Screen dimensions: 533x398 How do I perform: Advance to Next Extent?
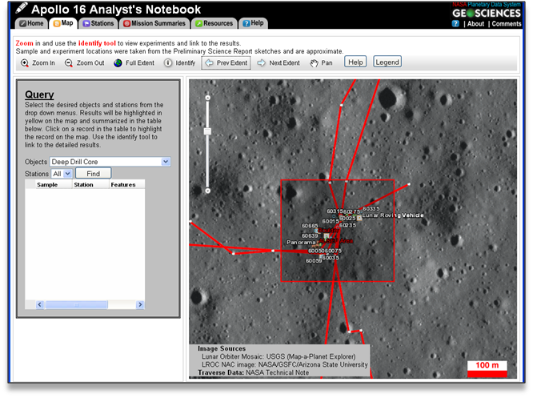click(x=278, y=62)
